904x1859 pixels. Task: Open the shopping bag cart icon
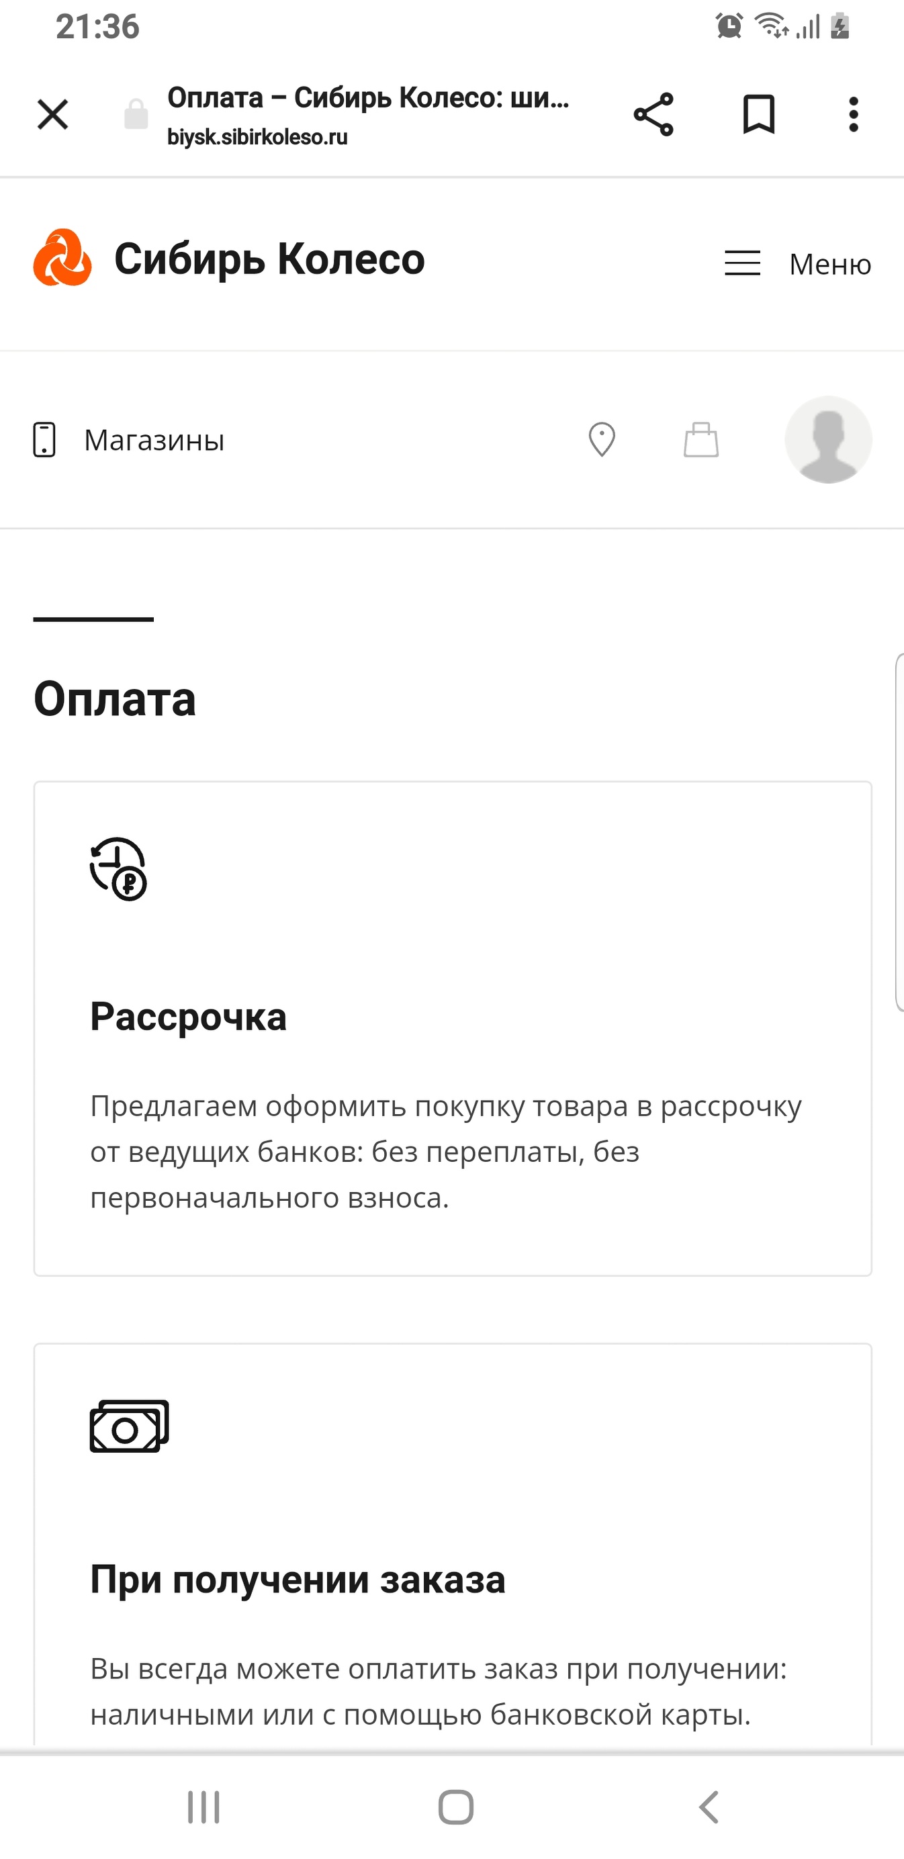click(x=700, y=439)
